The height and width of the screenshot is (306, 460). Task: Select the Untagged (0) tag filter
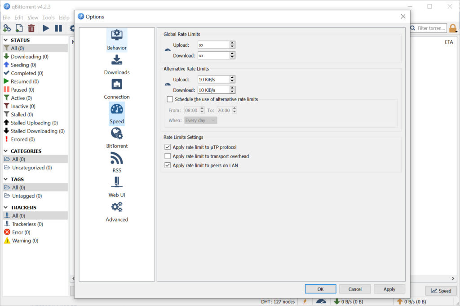click(x=23, y=196)
